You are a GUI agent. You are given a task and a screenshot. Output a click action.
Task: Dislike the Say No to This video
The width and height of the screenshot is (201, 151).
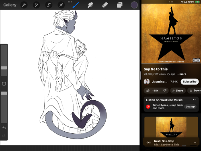pyautogui.click(x=165, y=91)
